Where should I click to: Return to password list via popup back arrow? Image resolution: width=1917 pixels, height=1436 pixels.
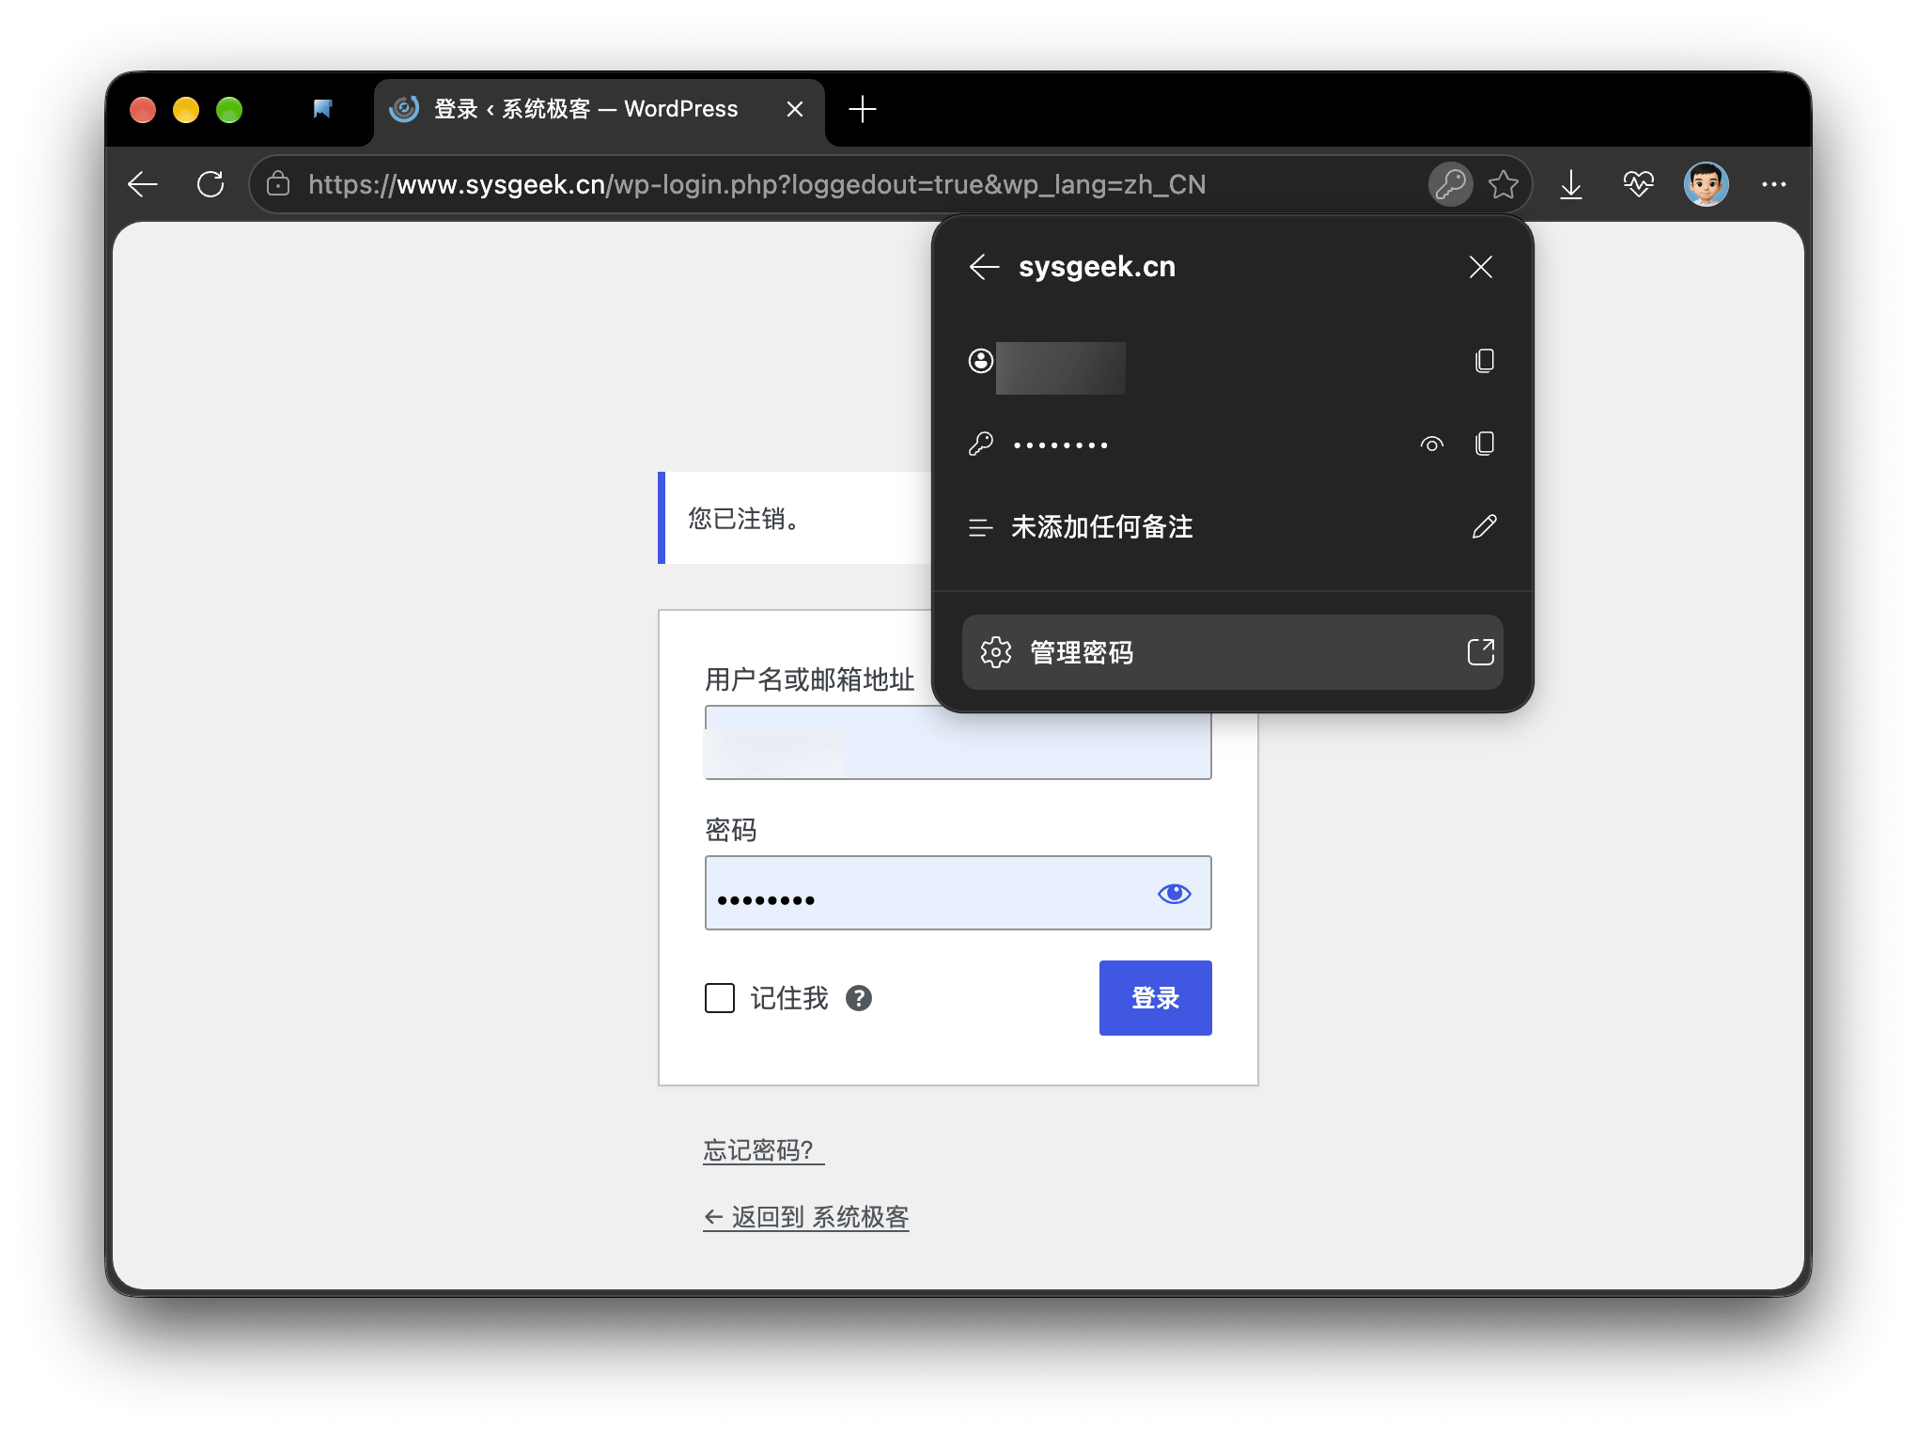tap(984, 267)
